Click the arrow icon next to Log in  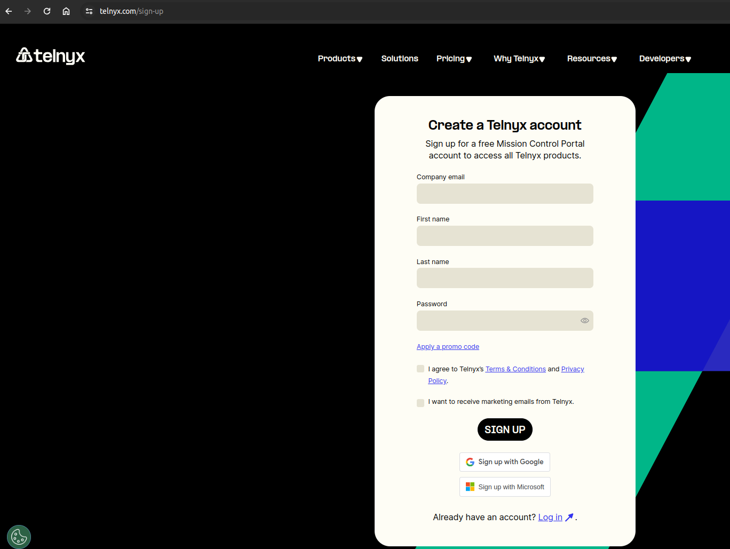tap(569, 517)
